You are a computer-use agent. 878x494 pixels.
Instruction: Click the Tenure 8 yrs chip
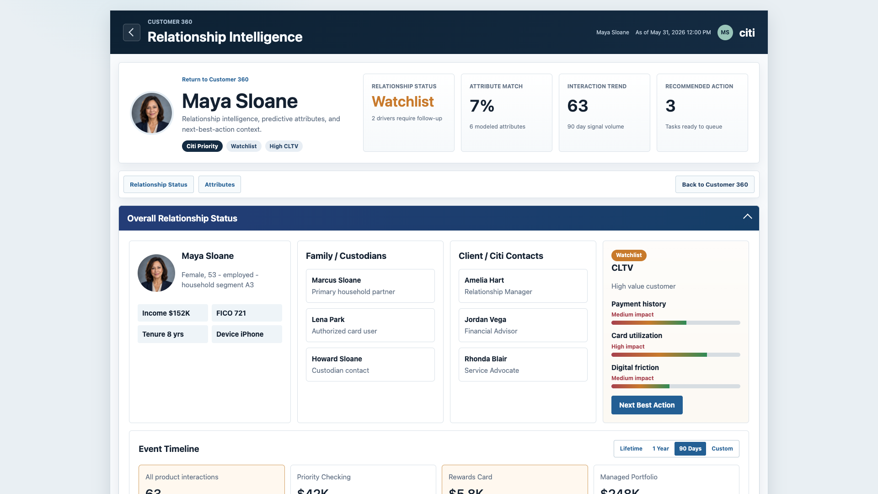click(173, 334)
